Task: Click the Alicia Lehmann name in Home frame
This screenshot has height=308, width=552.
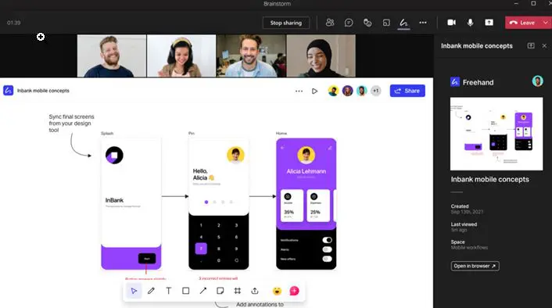Action: click(306, 171)
